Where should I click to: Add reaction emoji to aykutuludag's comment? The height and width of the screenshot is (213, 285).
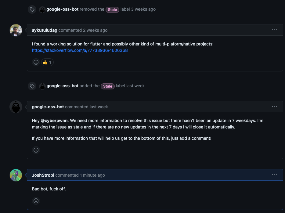click(36, 62)
